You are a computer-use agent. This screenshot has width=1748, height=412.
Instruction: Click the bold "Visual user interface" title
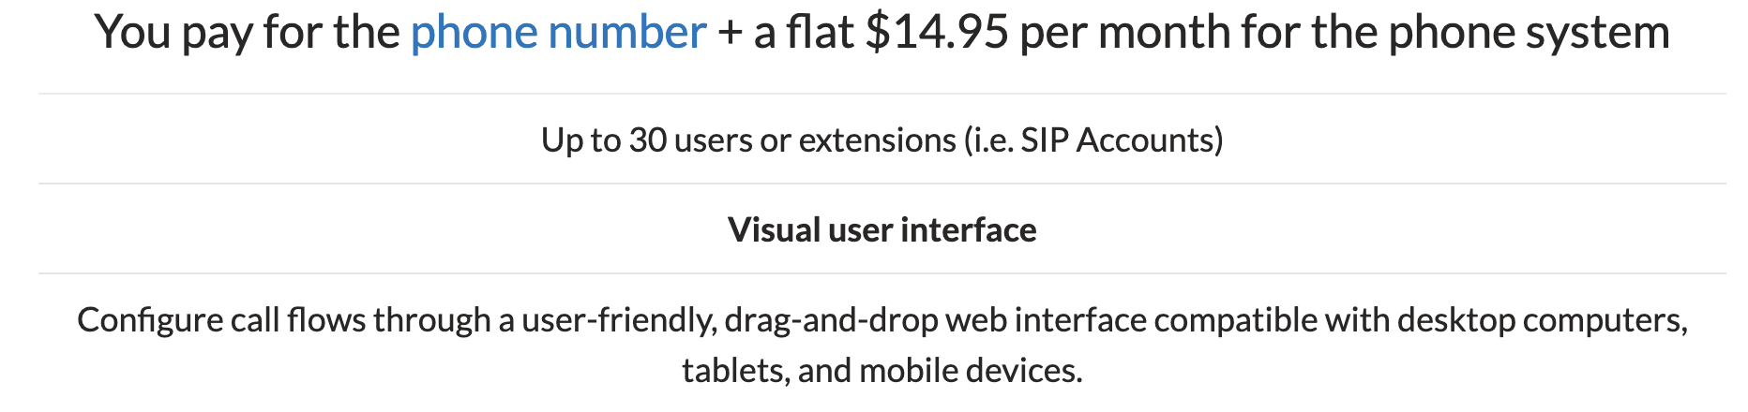pos(882,230)
